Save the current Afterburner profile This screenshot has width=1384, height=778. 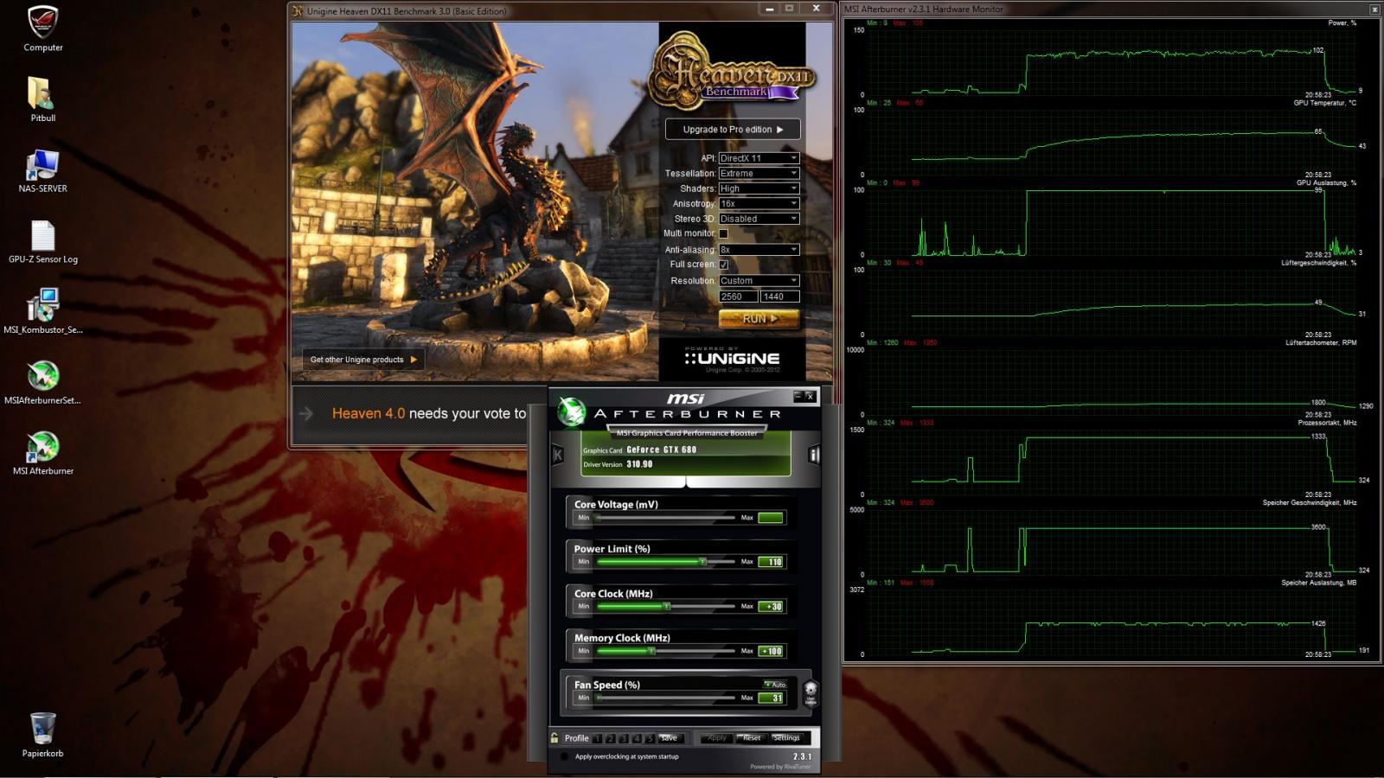pyautogui.click(x=670, y=738)
